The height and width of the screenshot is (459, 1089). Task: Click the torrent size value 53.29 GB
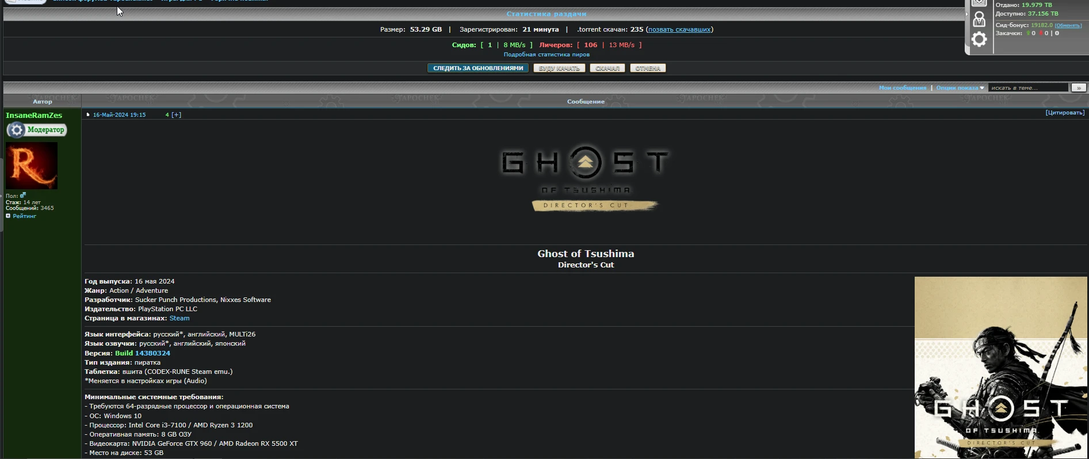pyautogui.click(x=426, y=29)
